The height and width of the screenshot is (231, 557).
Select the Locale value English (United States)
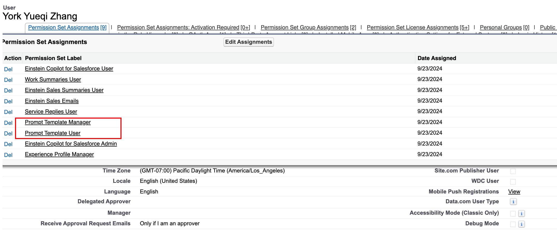(x=168, y=181)
